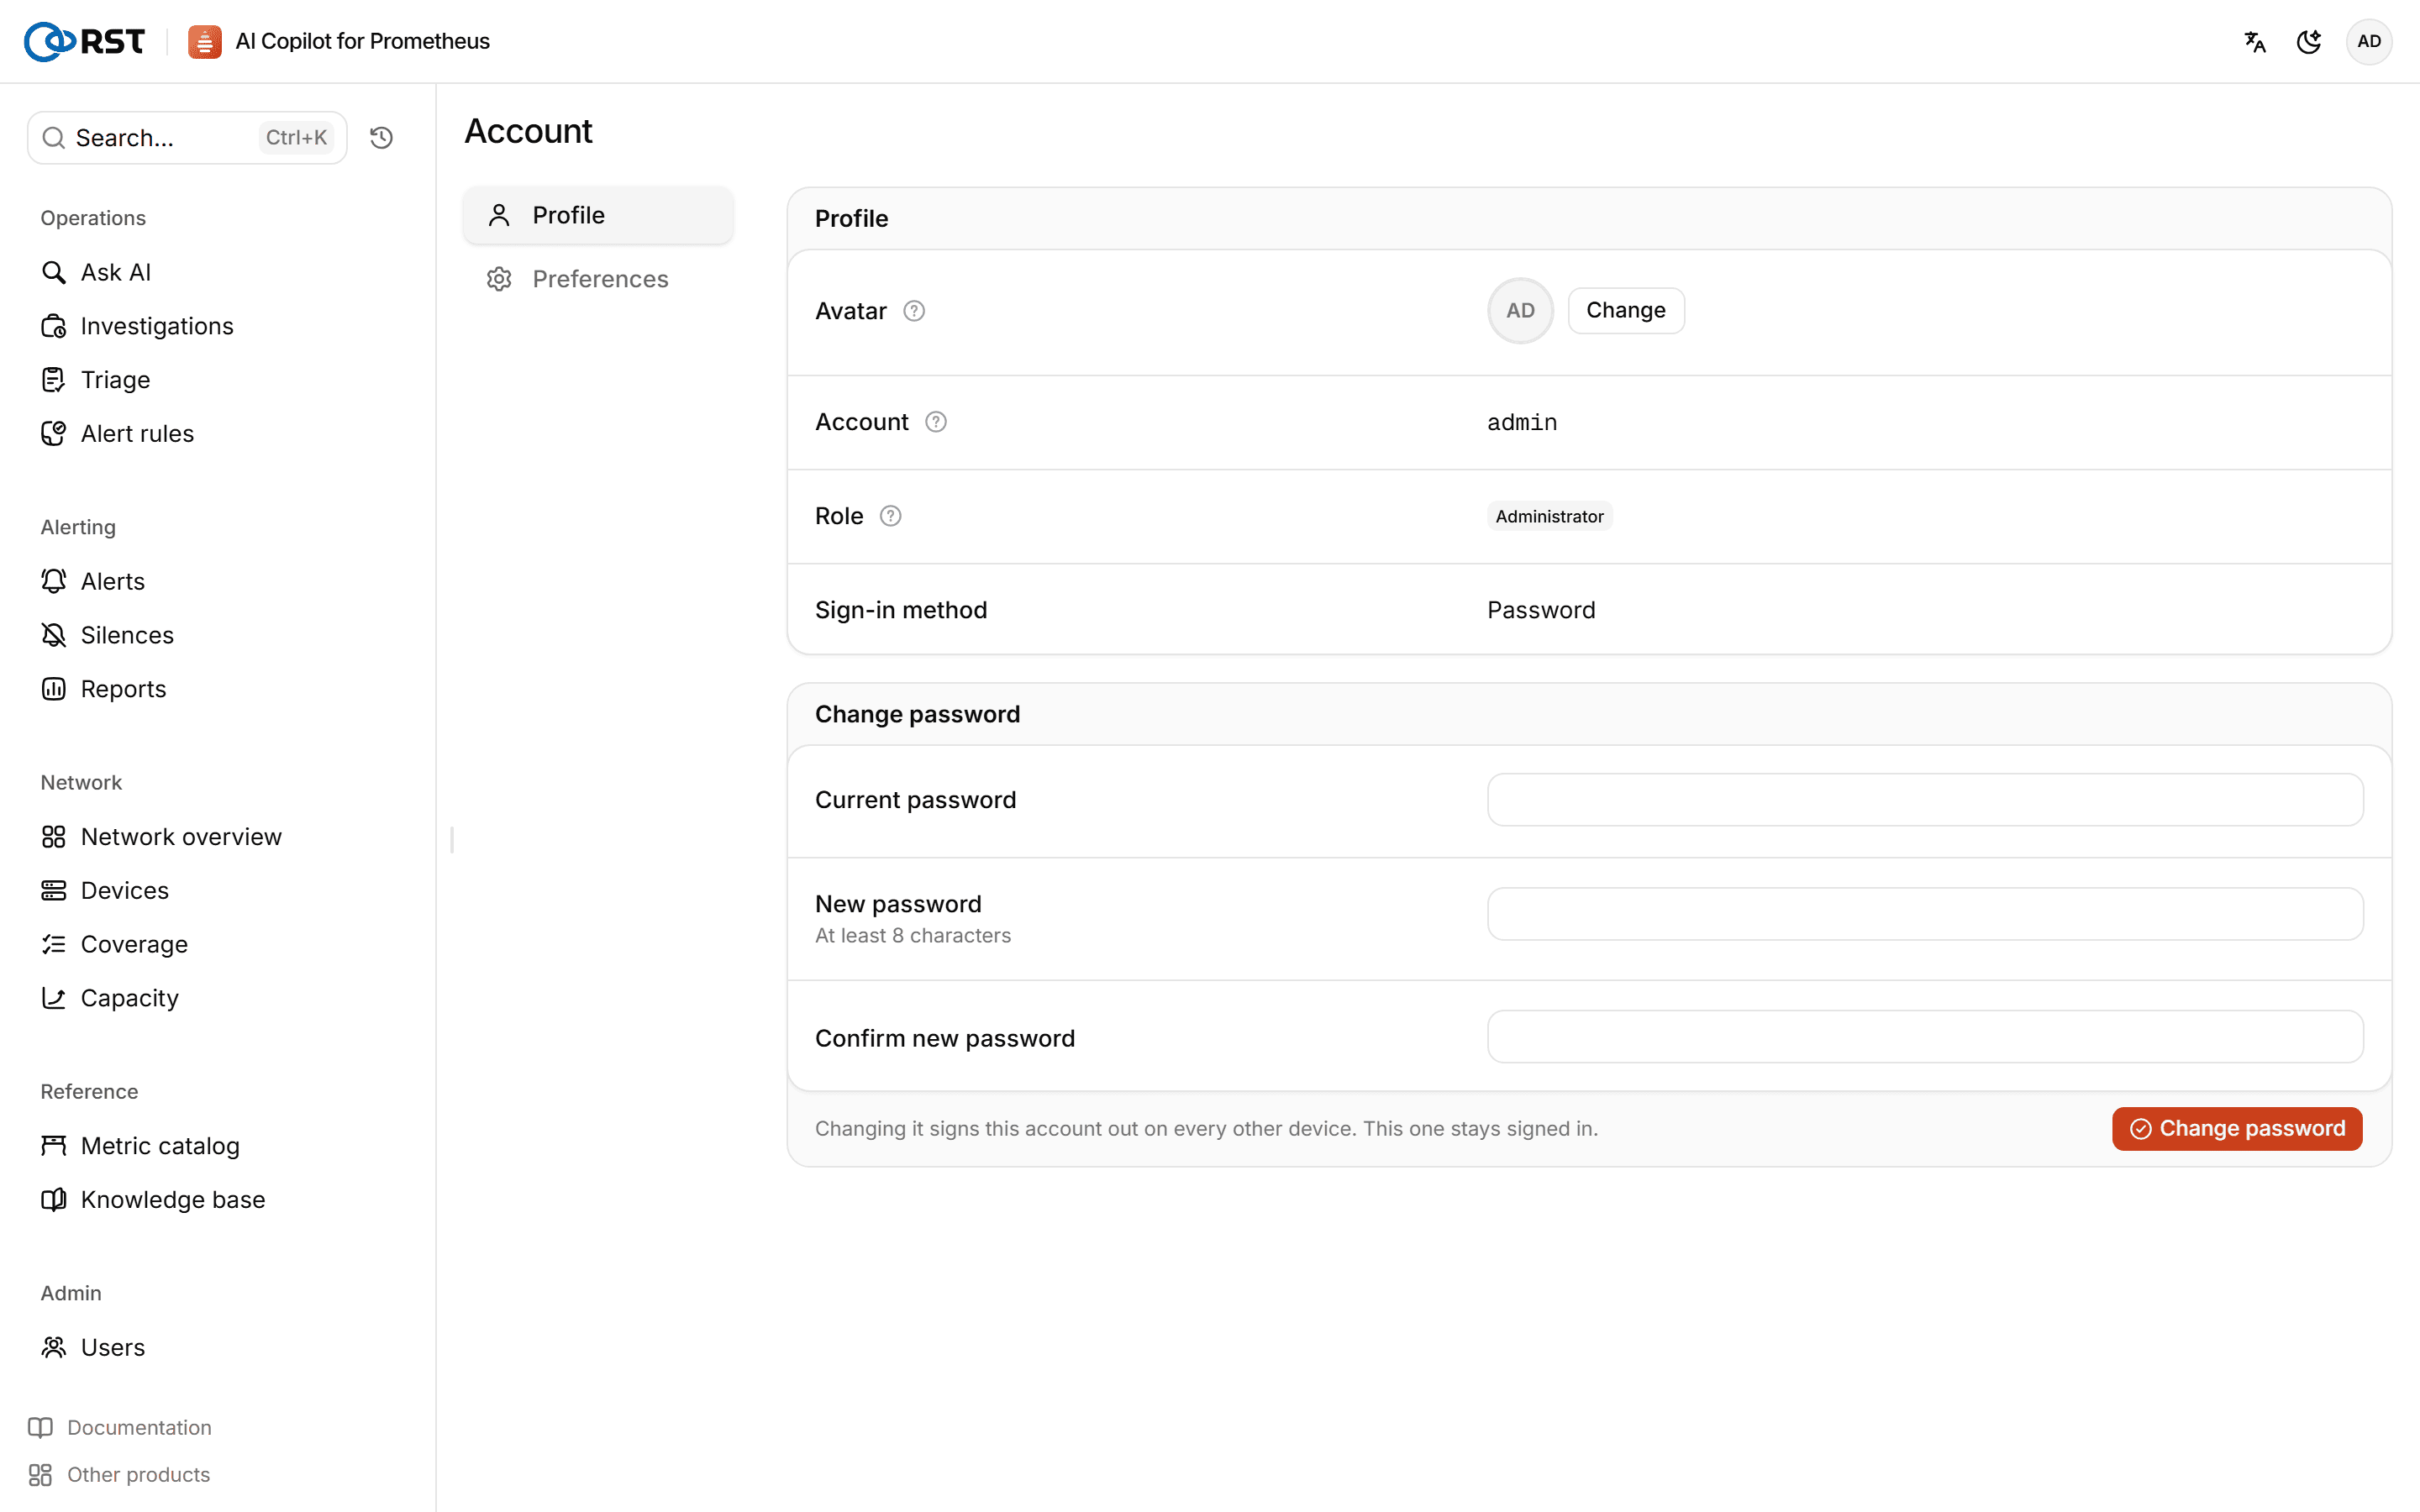The image size is (2420, 1512).
Task: Click the Profile tab person icon
Action: [x=499, y=215]
